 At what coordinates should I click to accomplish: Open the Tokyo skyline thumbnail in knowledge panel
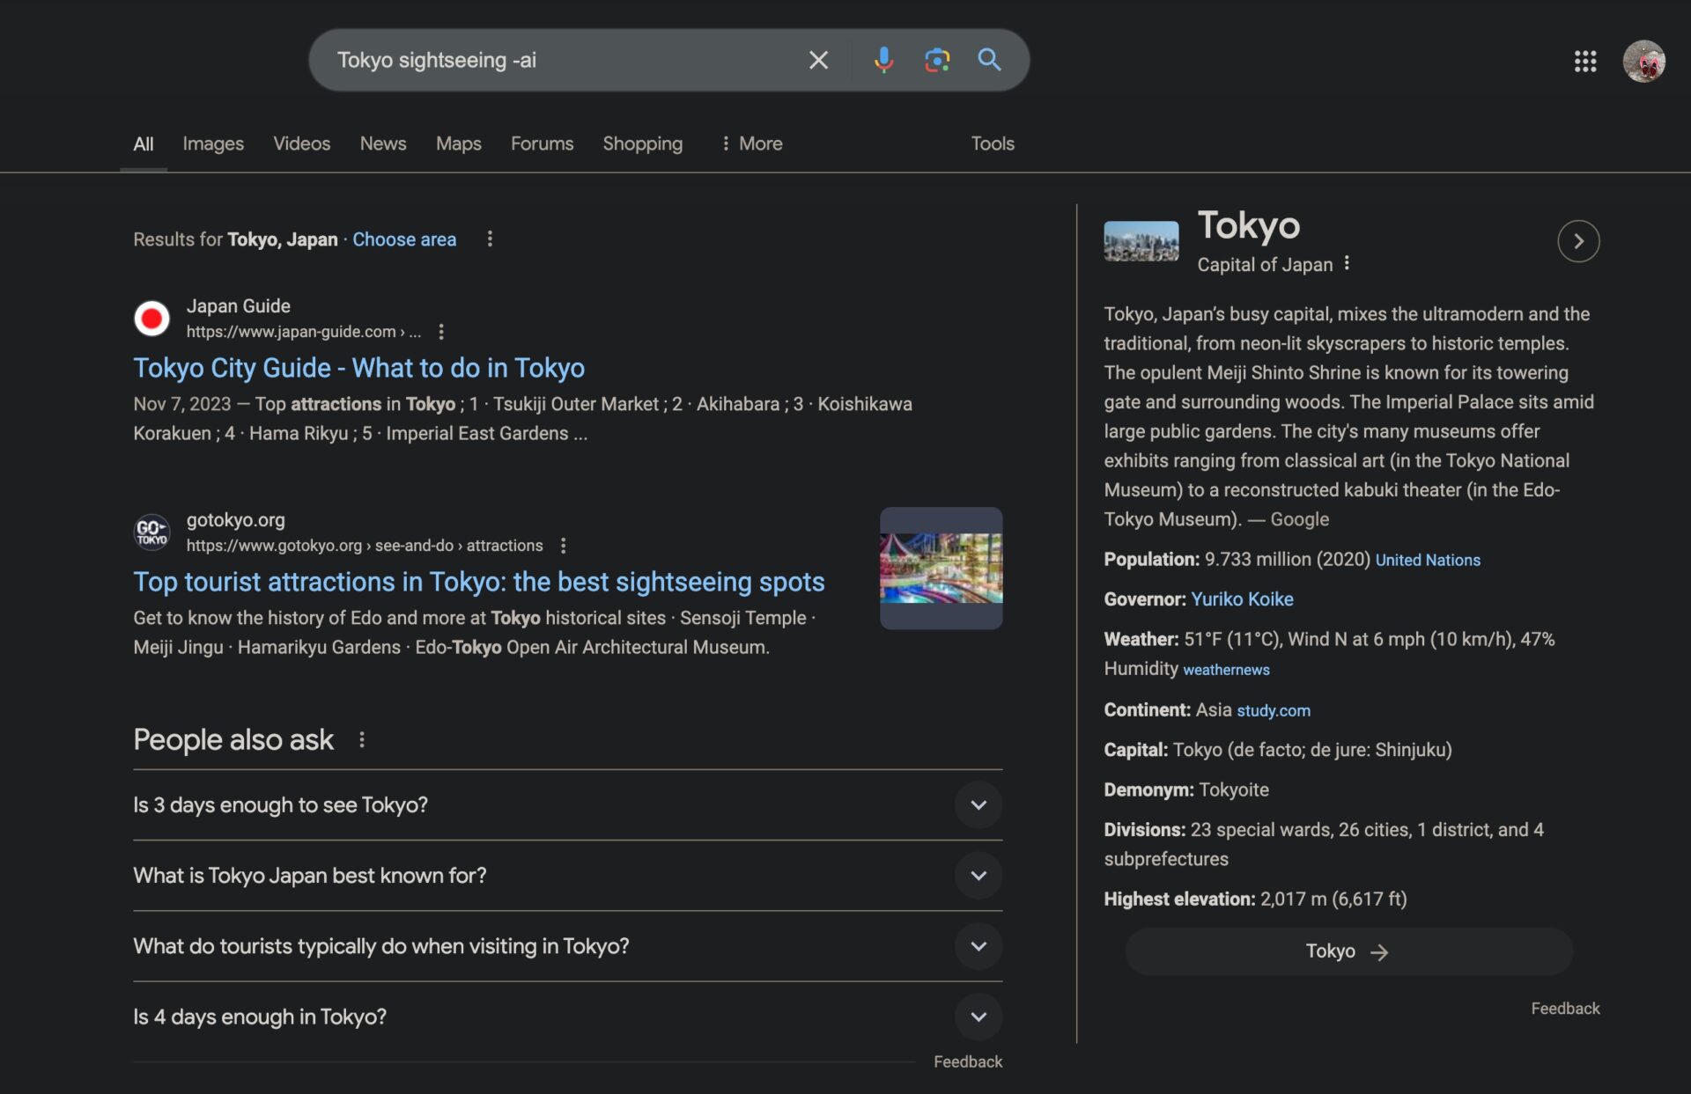coord(1141,241)
